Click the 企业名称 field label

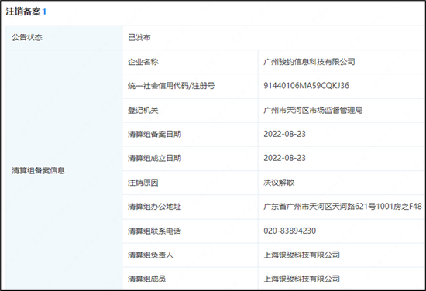[143, 62]
